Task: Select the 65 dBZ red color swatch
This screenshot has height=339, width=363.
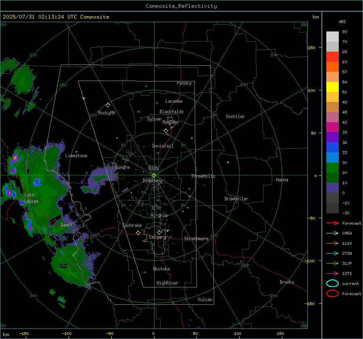Action: [332, 56]
